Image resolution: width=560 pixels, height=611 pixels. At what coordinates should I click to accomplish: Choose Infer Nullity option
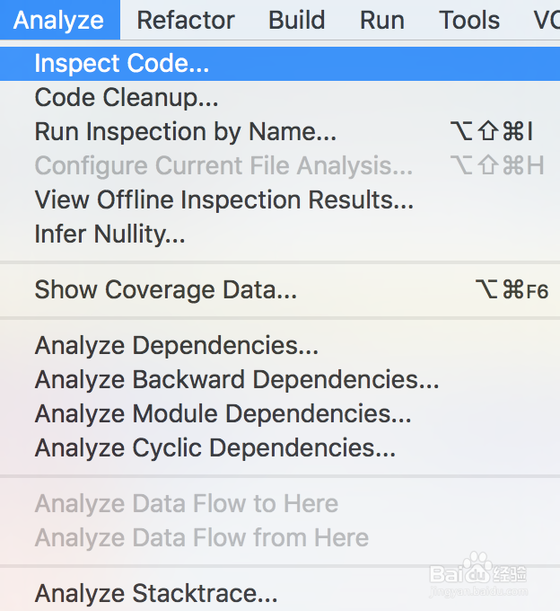tap(110, 235)
